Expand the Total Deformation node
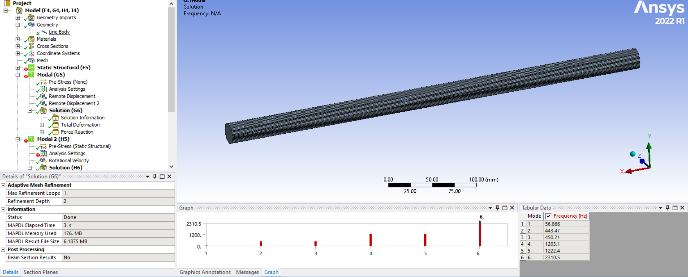Viewport: 688px width, 277px height. [42, 125]
